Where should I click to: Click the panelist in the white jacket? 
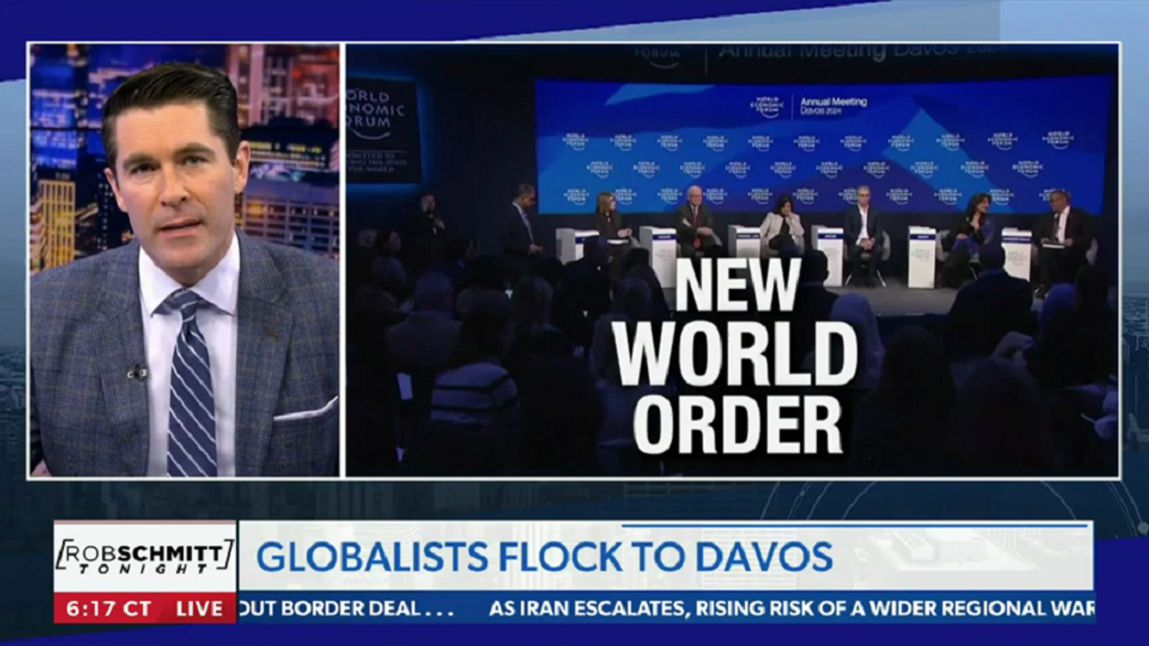783,229
